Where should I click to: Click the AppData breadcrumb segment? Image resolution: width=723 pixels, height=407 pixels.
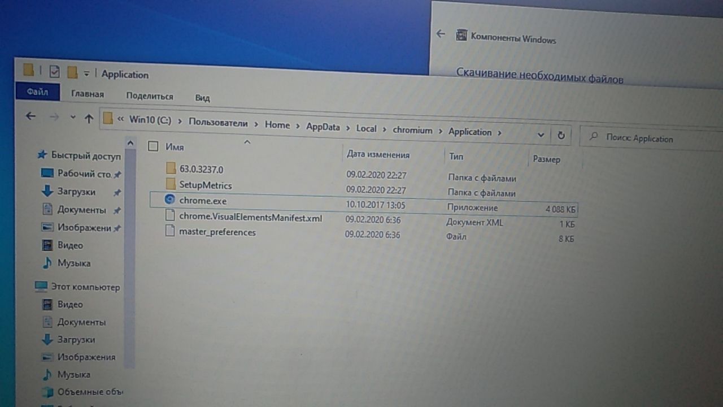coord(323,127)
